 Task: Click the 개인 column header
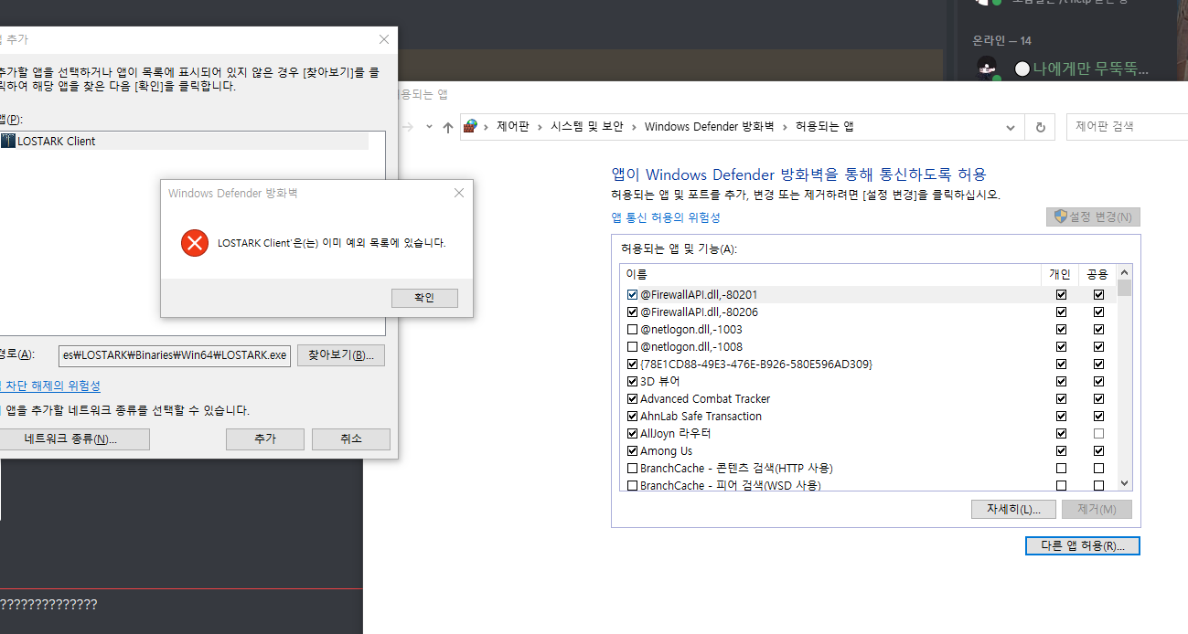click(1060, 274)
